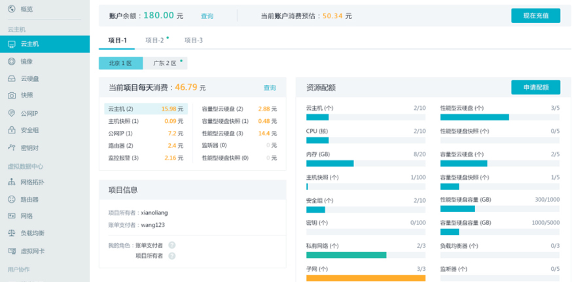Click 查询 link beside account balance

coord(207,16)
